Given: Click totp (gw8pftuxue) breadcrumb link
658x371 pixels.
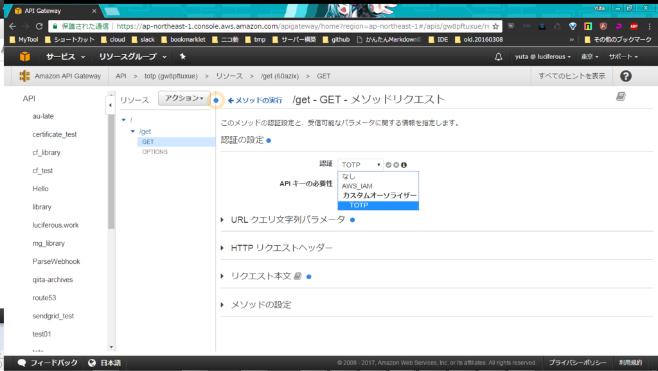Looking at the screenshot, I should pyautogui.click(x=171, y=76).
